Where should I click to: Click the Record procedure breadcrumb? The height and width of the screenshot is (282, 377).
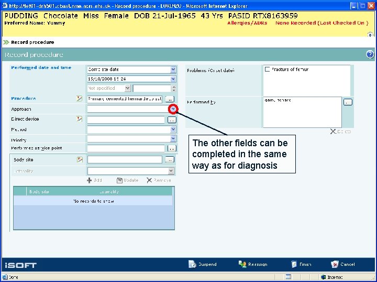tap(32, 42)
